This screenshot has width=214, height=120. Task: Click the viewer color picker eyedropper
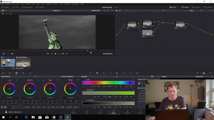(x=3, y=54)
